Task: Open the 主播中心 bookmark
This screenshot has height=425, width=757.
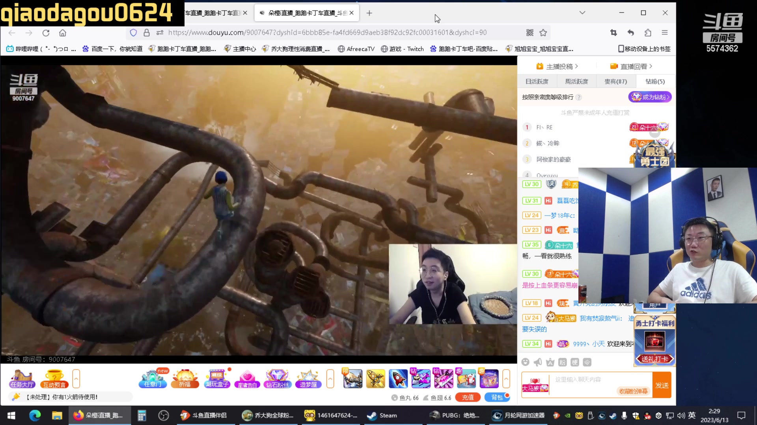Action: point(240,49)
